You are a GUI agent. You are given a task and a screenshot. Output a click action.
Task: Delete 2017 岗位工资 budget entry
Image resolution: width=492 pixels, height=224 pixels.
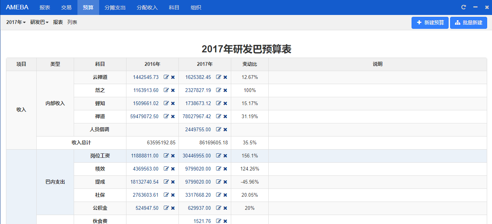[225, 156]
